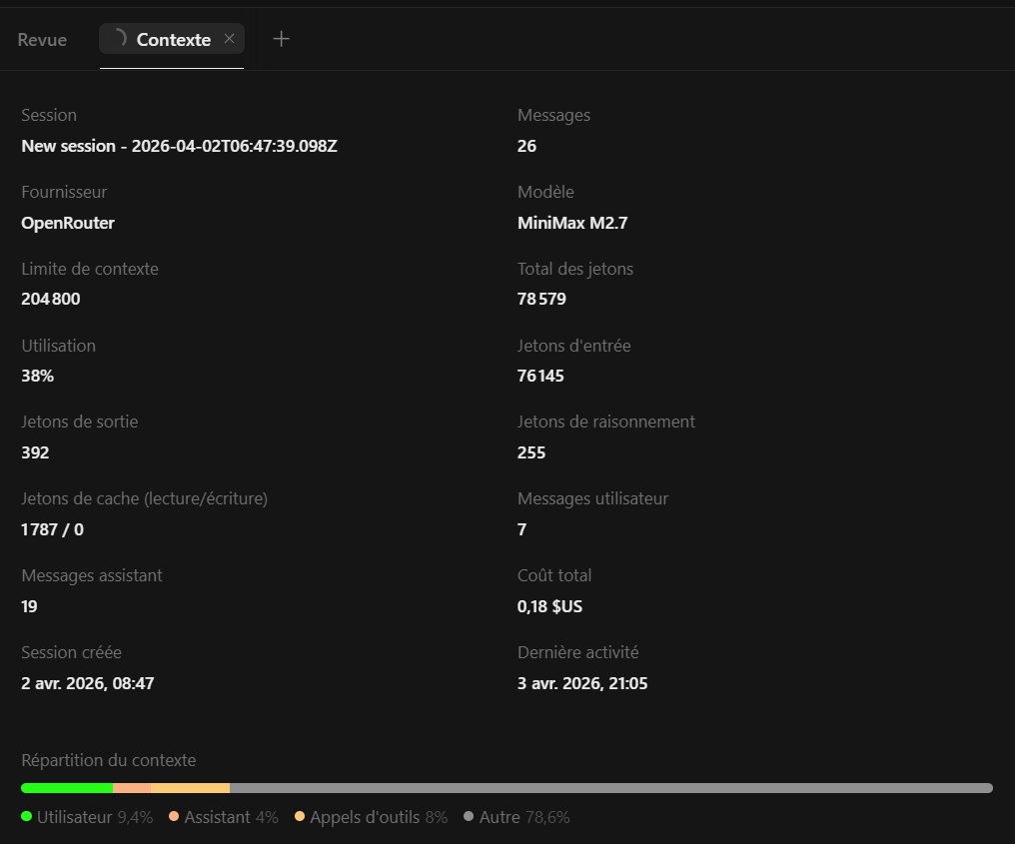Click the 'Jetons de cache (lecture/écriture)' label
The image size is (1015, 844).
tap(144, 498)
